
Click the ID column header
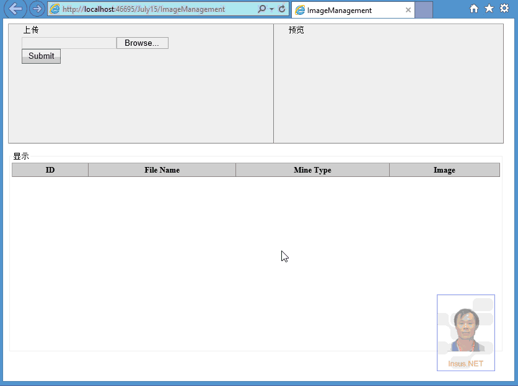(x=50, y=170)
